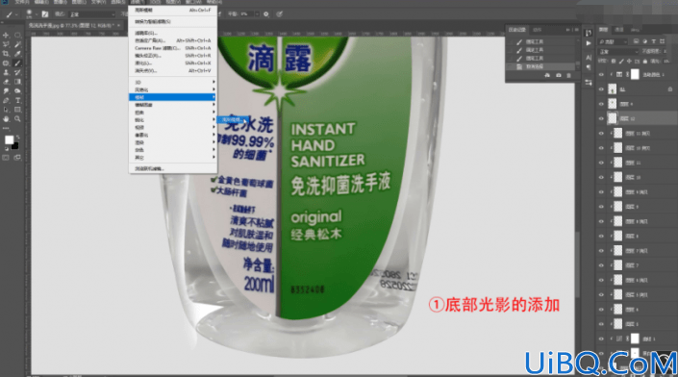Hide the top adjustment layer with white mask

(x=601, y=74)
